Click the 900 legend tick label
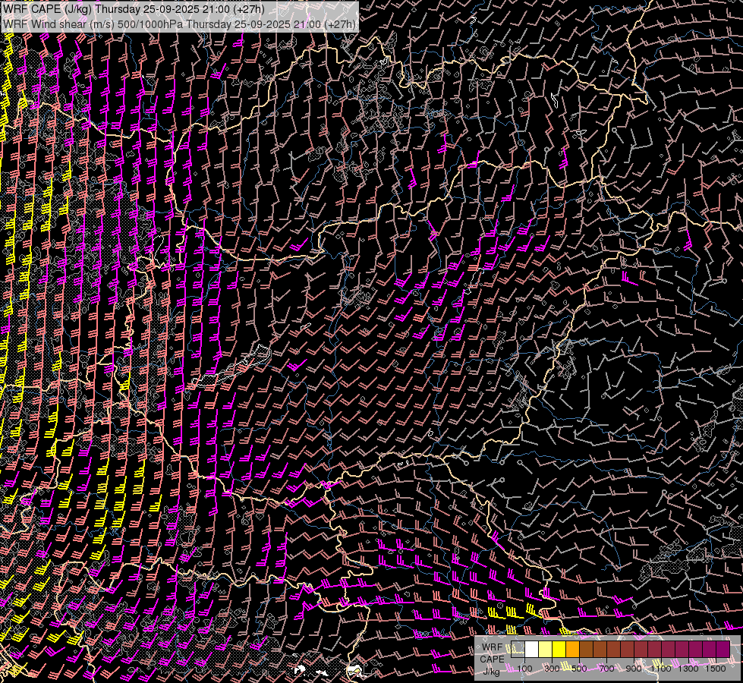This screenshot has width=743, height=683. pos(634,669)
